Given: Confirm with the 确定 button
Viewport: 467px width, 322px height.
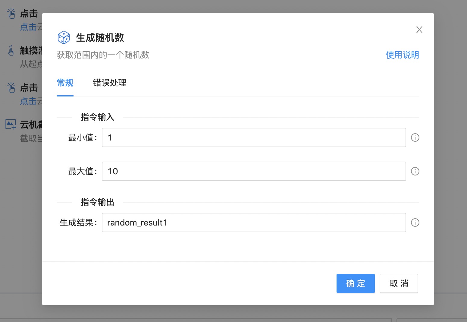Looking at the screenshot, I should tap(355, 283).
